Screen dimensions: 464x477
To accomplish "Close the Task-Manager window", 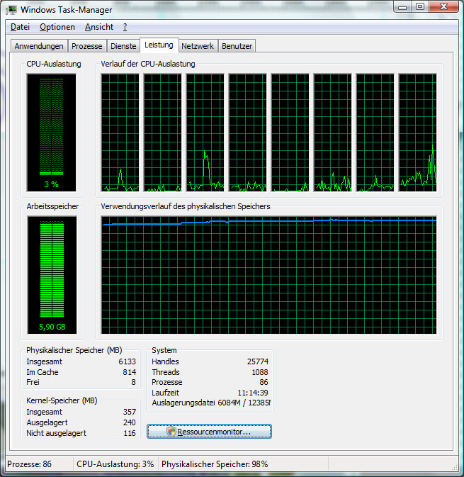I will tap(443, 7).
